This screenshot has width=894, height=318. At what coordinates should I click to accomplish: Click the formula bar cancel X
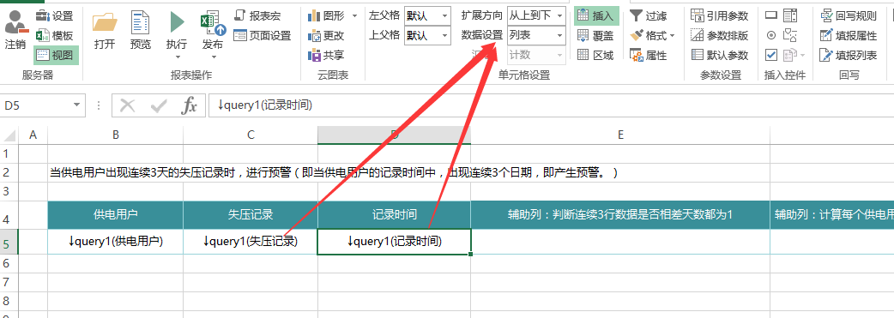pyautogui.click(x=128, y=105)
